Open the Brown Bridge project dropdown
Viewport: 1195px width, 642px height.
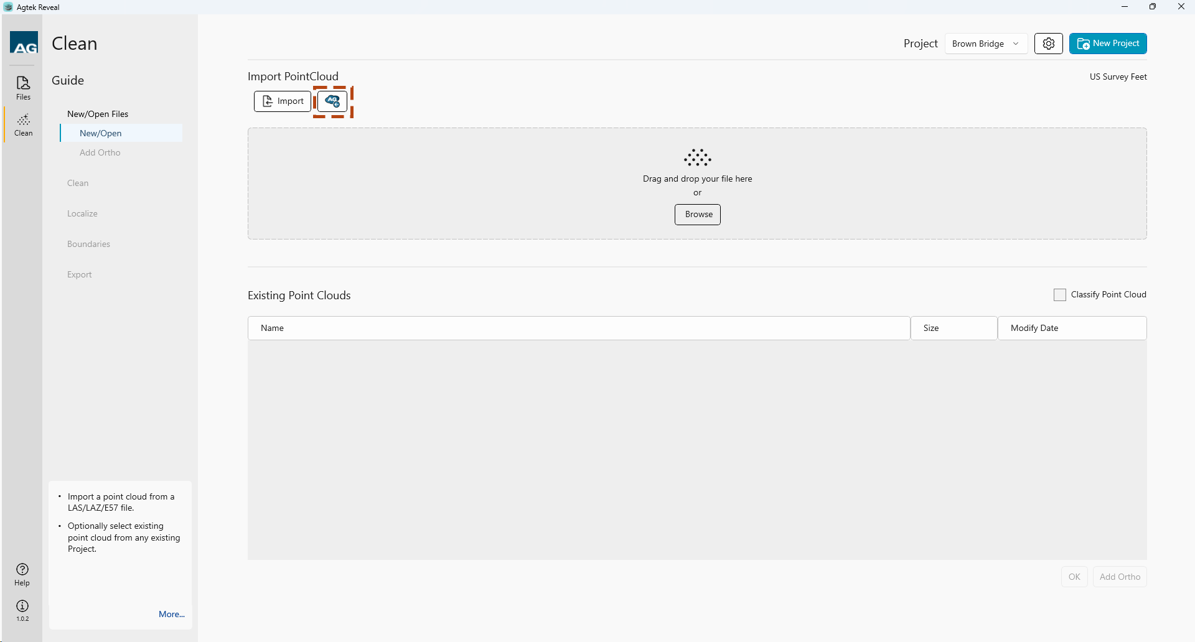(986, 44)
